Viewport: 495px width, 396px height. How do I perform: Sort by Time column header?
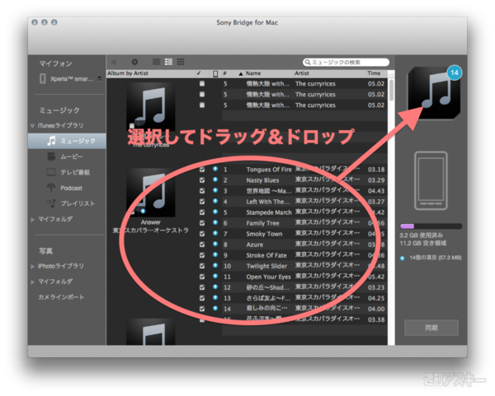coord(374,73)
